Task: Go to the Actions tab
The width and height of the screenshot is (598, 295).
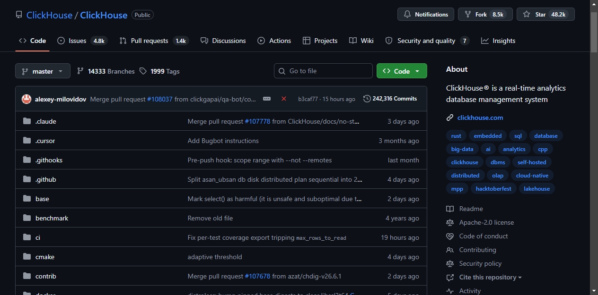Action: [274, 41]
